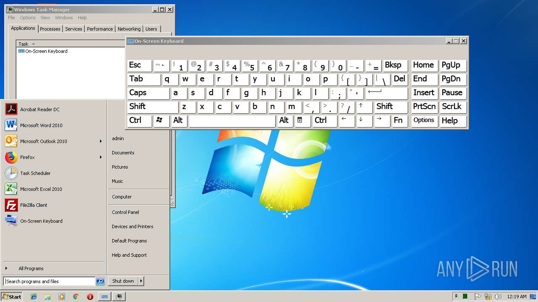Switch to Task Manager taskbar button
The image size is (538, 302).
pos(119,297)
